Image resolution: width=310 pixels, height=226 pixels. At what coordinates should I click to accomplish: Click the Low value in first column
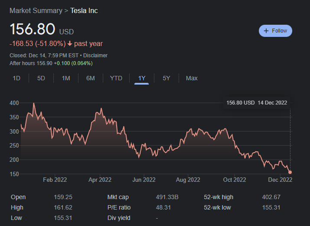(x=63, y=218)
